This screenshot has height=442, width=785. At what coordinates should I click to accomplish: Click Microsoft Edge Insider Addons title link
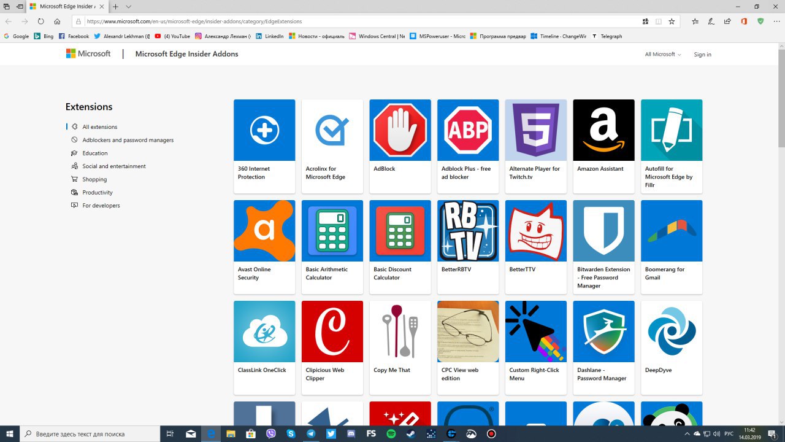(x=186, y=54)
